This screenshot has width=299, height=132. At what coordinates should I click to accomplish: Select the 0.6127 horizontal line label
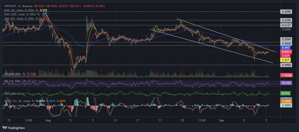(286, 25)
